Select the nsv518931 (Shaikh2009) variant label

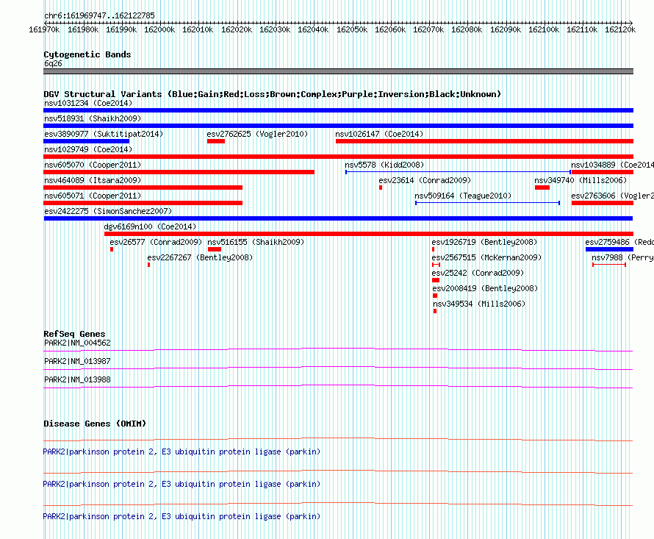pyautogui.click(x=93, y=118)
